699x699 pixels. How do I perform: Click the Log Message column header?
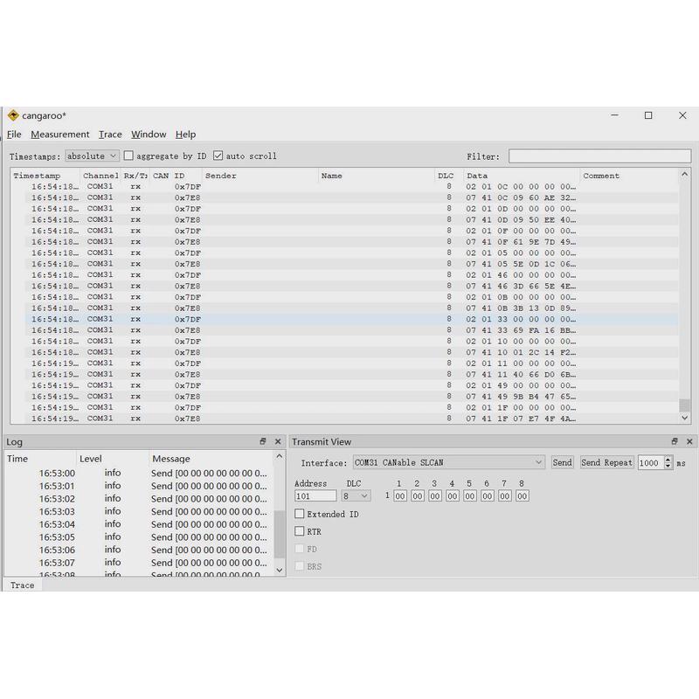(x=211, y=458)
